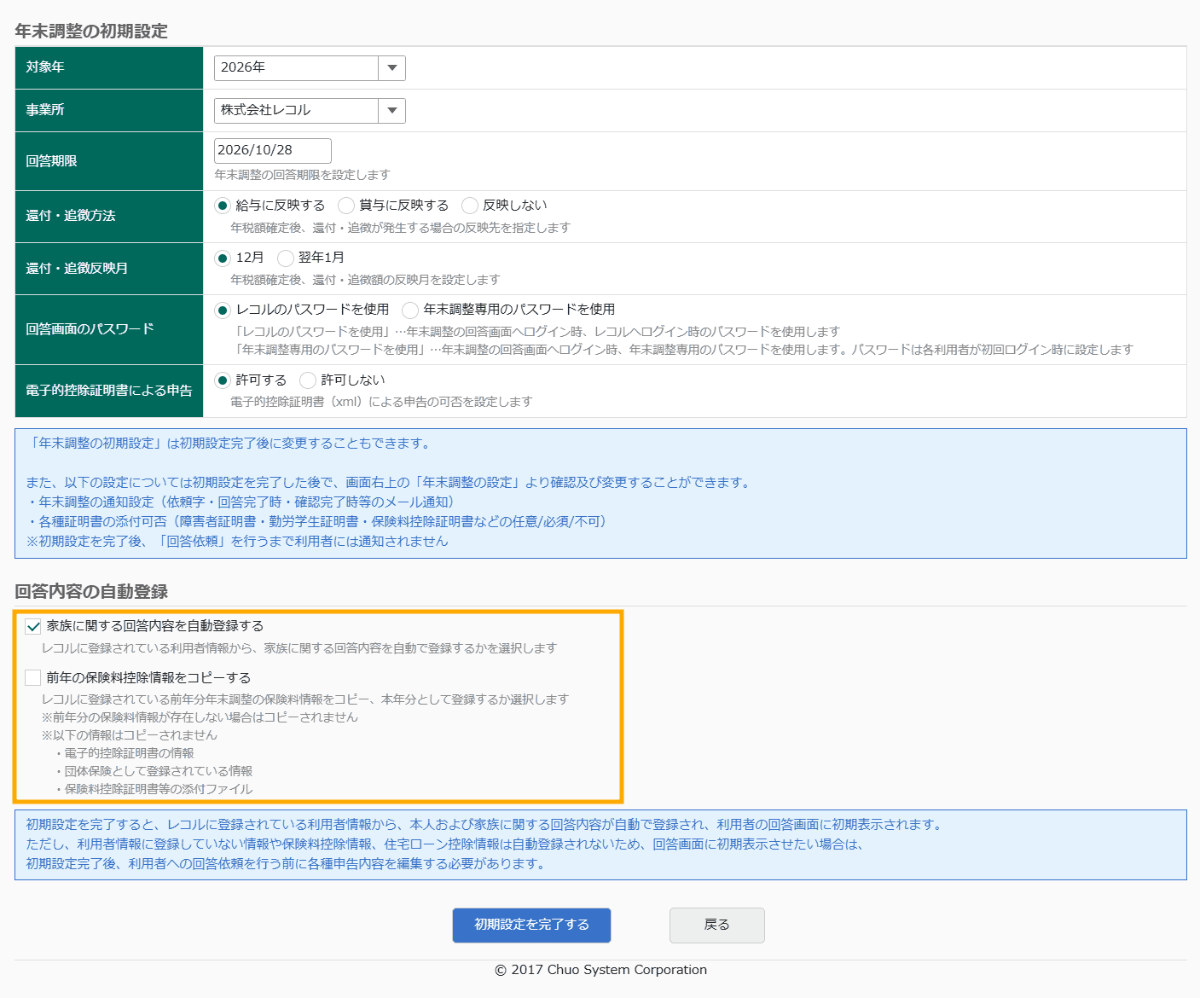
Task: Select 年末調整専用のパスワードを使用 option
Action: coord(410,310)
